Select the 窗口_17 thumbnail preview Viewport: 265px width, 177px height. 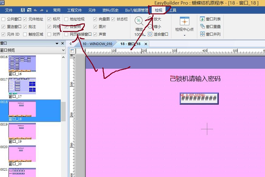point(22,86)
